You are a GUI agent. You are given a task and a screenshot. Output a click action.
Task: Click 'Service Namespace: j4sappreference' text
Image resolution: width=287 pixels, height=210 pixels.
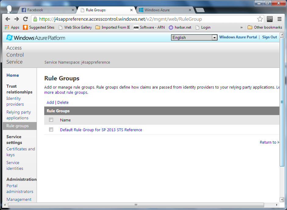click(x=77, y=62)
